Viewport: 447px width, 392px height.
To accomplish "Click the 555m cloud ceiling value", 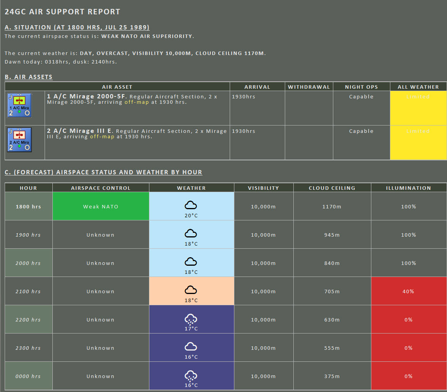I will tap(332, 348).
